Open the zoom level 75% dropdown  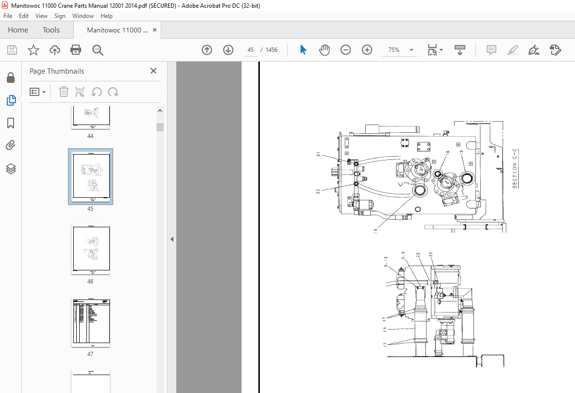411,50
